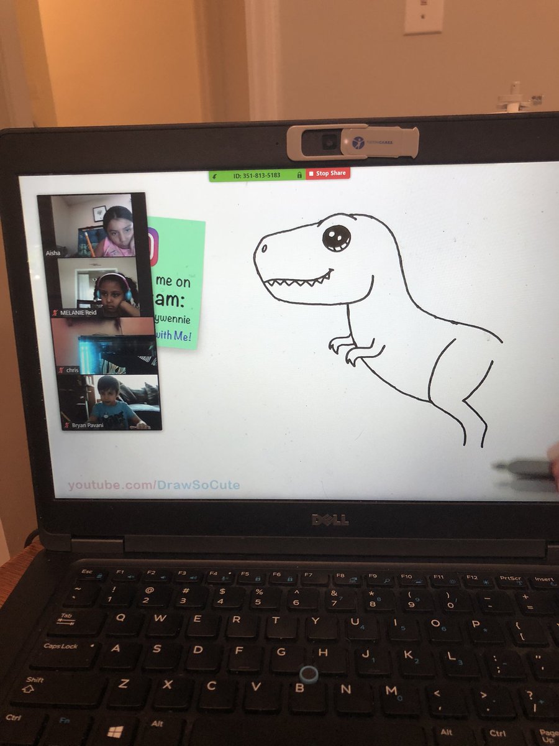559x746 pixels.
Task: Click the small icon left of meeting ID
Action: coord(216,177)
